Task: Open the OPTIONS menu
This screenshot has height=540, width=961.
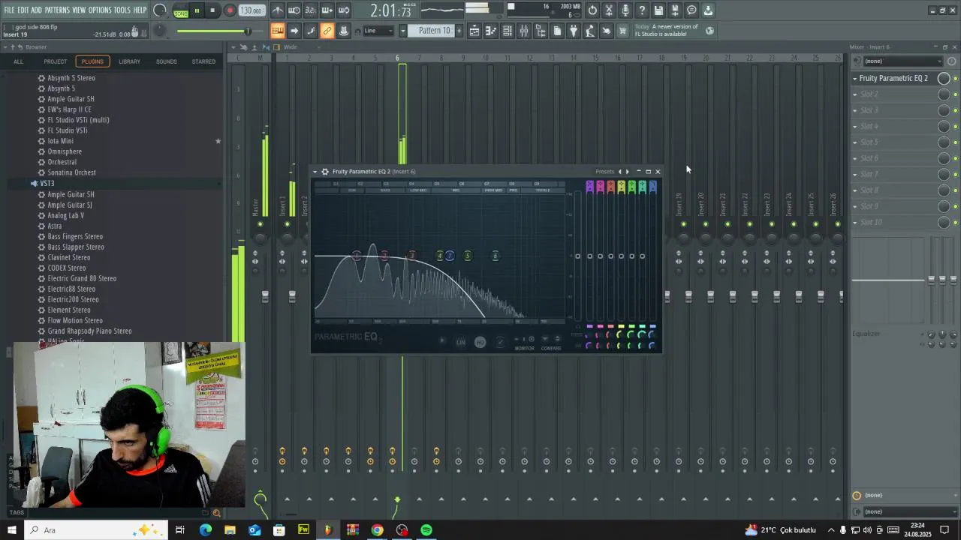Action: point(100,10)
